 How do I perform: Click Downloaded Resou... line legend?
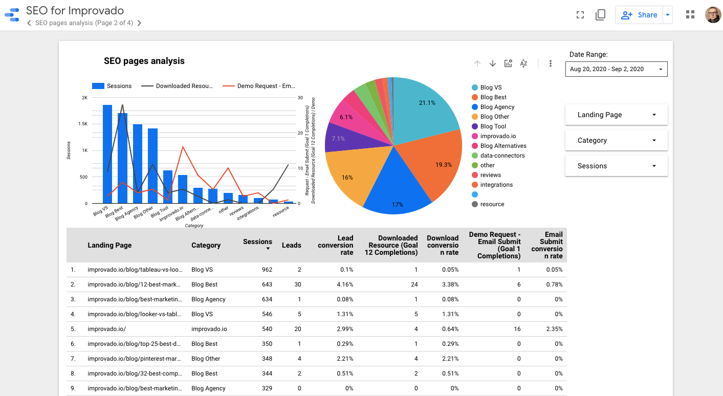pos(178,86)
